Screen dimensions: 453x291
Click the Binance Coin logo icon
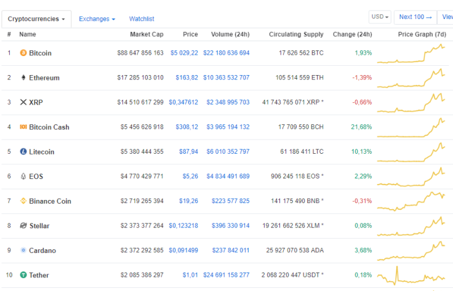pos(23,201)
